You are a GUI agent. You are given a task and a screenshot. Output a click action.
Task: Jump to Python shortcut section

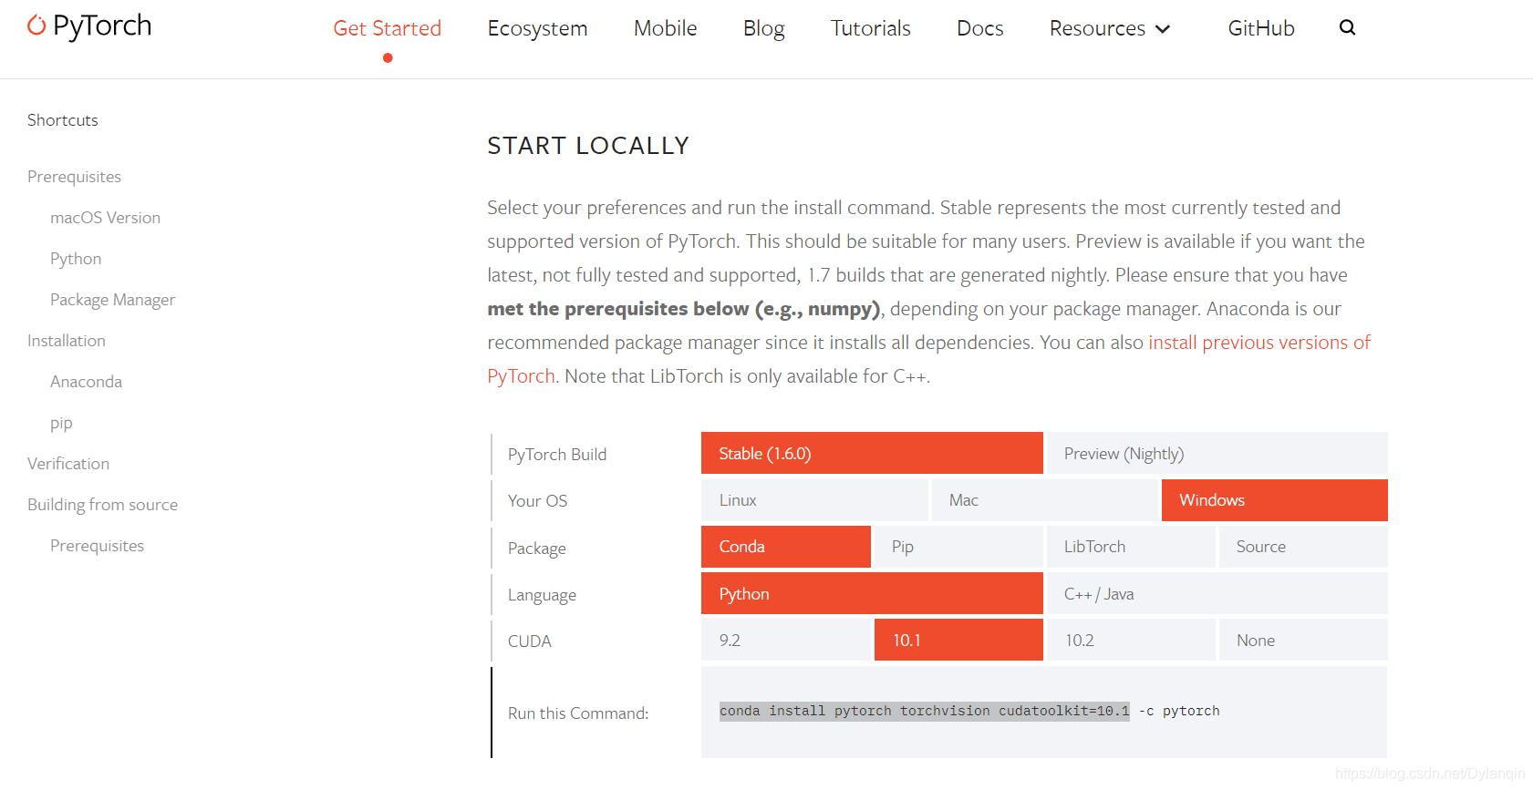(x=76, y=259)
